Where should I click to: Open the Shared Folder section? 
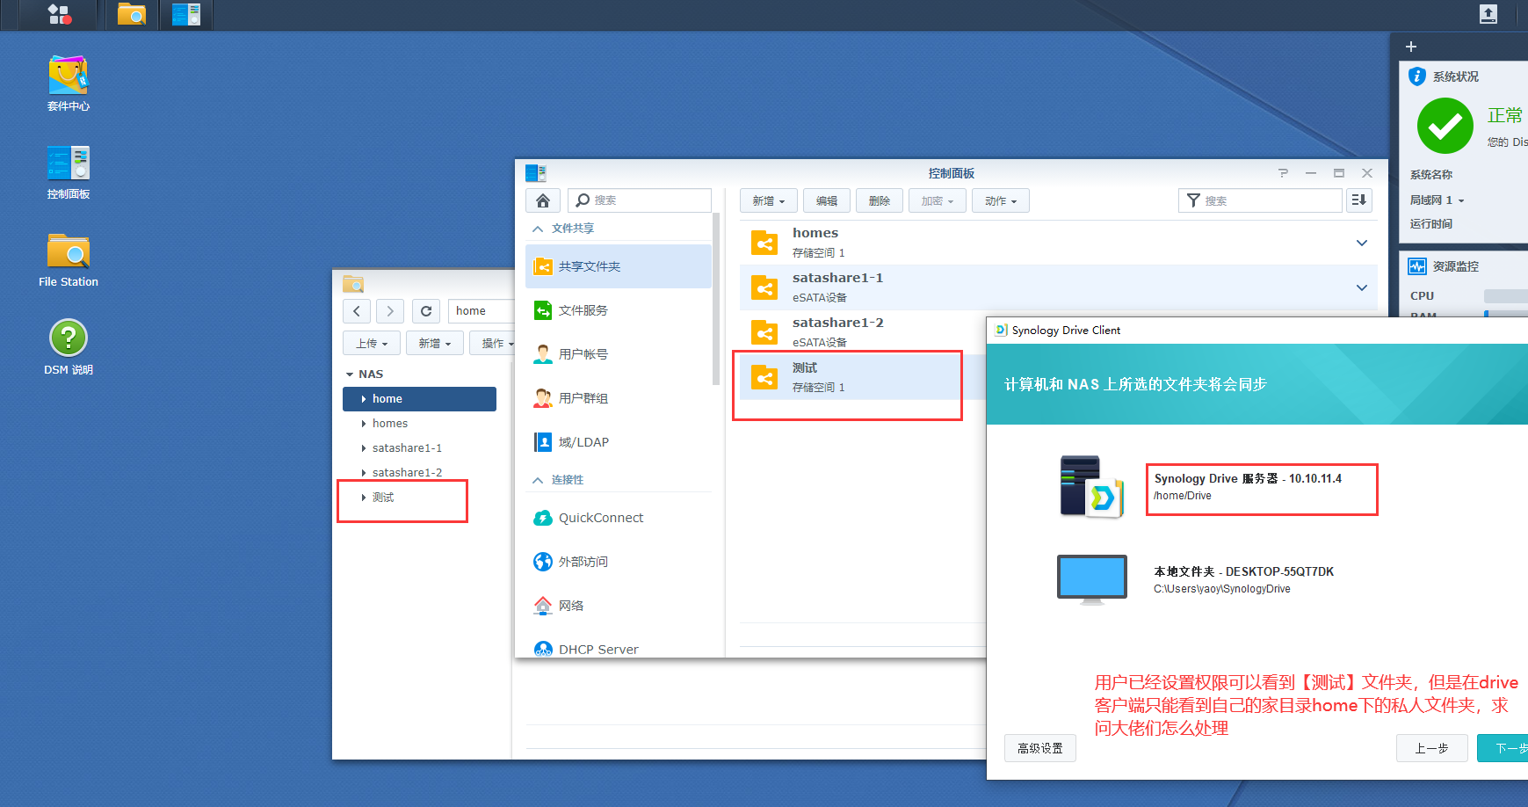[619, 266]
